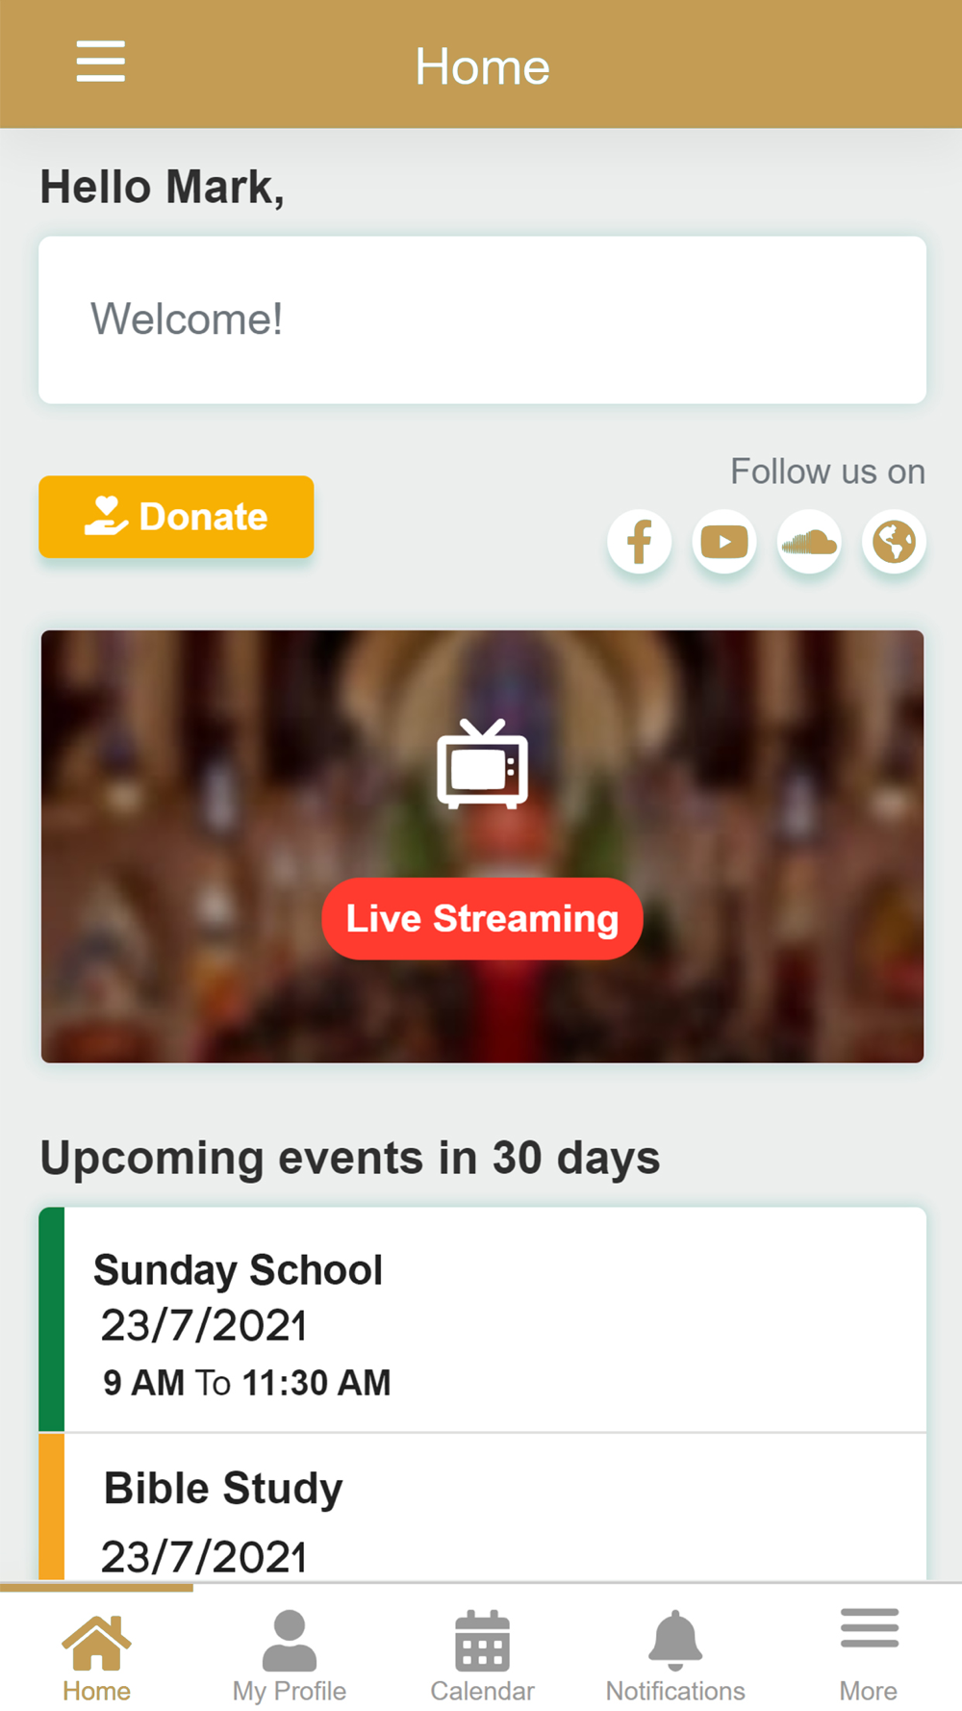The image size is (962, 1711).
Task: Switch to Calendar tab
Action: point(482,1655)
